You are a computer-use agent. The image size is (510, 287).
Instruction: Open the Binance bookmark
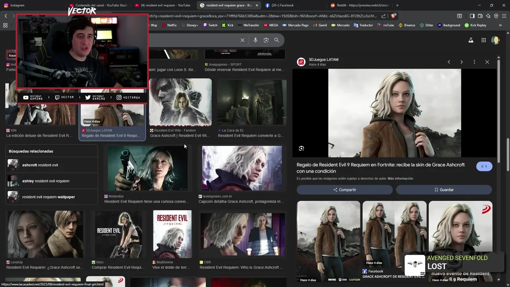pos(407,25)
